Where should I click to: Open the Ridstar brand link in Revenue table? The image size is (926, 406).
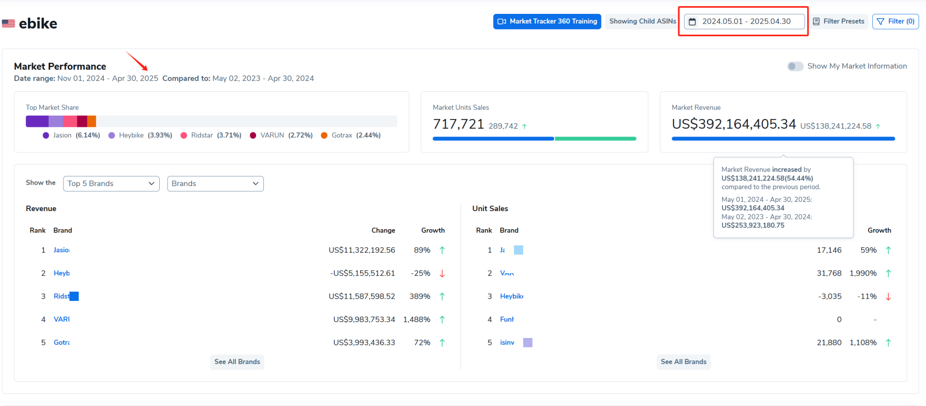62,296
